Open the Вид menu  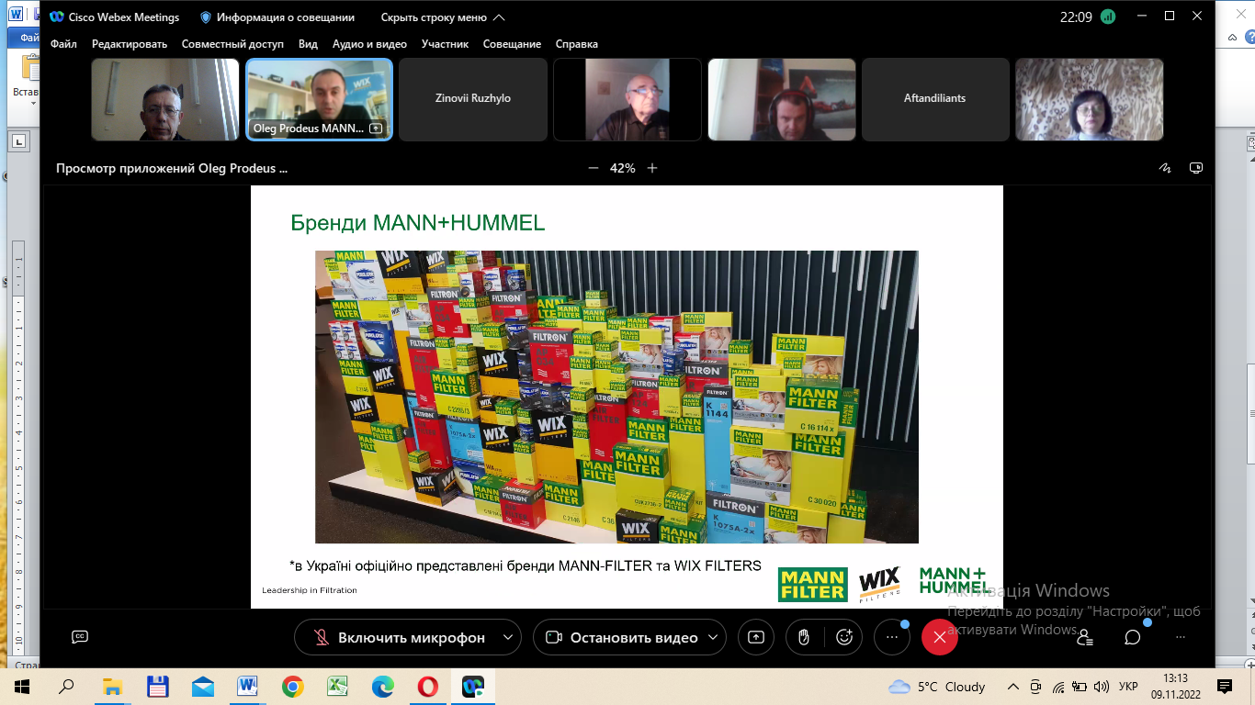point(308,44)
